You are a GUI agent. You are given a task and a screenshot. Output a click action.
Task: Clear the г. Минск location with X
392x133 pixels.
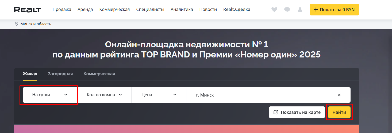tap(339, 95)
